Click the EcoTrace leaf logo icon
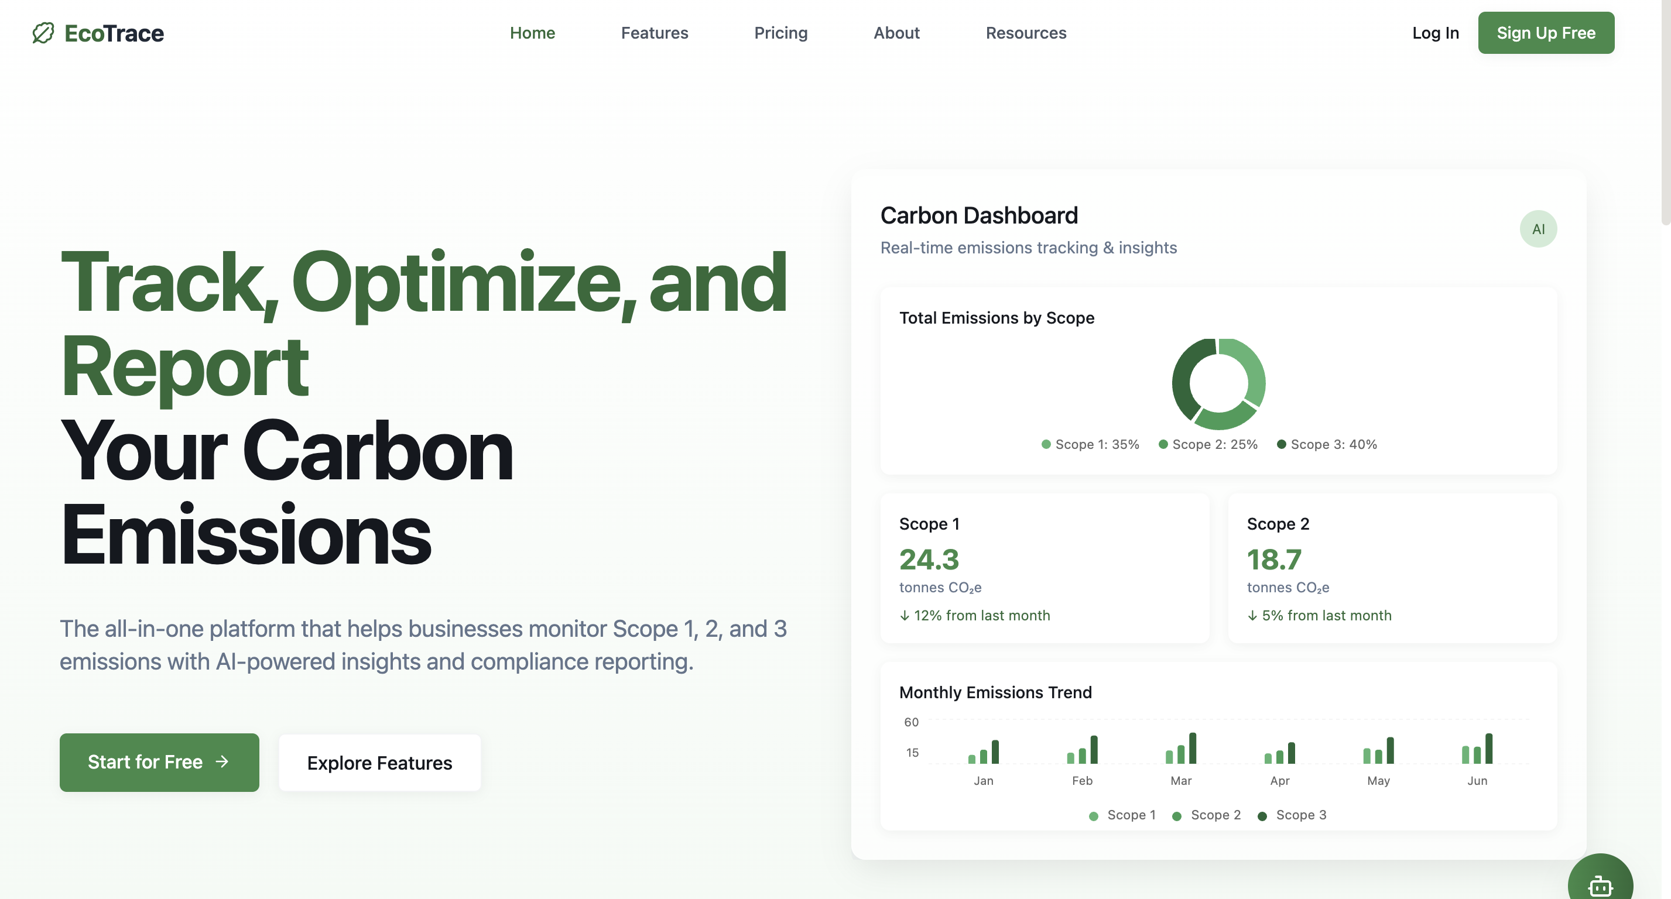This screenshot has width=1671, height=899. pos(43,33)
